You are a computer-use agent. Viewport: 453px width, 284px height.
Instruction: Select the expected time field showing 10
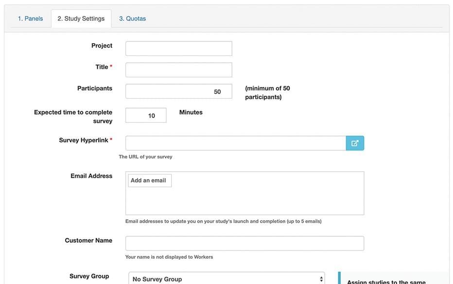pyautogui.click(x=146, y=115)
